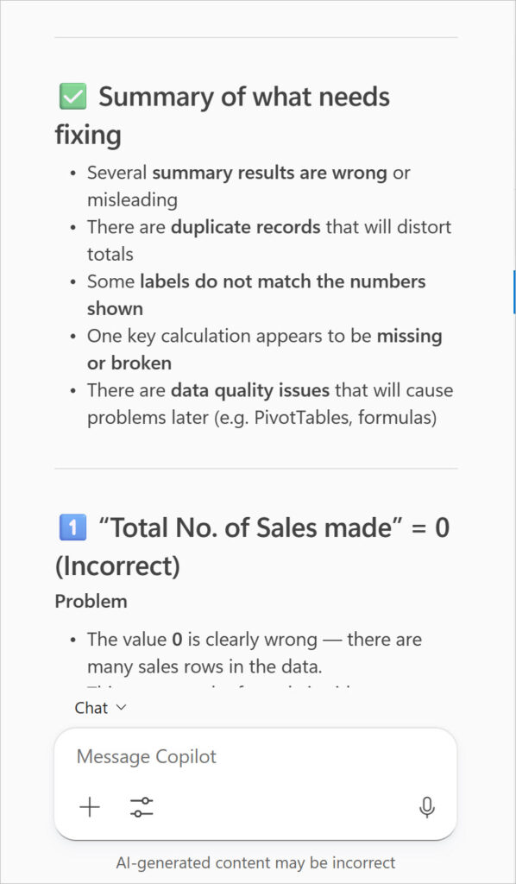
Task: Open the attachment menu via the plus icon
Action: (90, 807)
